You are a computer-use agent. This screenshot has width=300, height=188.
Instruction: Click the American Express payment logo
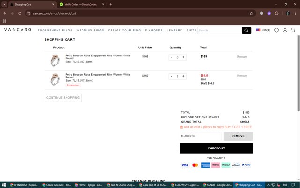pos(205,165)
